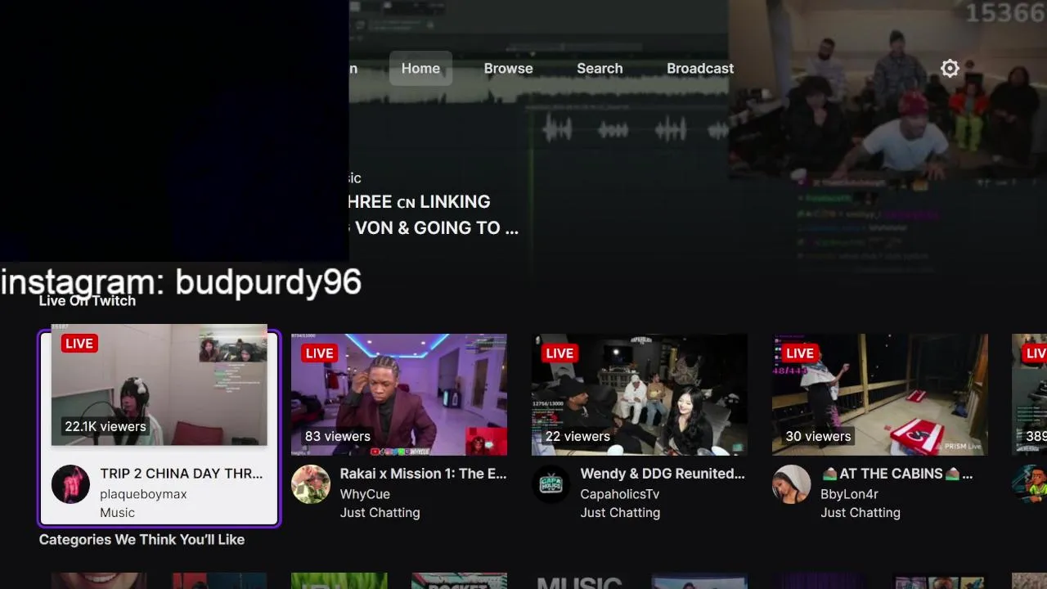This screenshot has width=1047, height=589.
Task: Click Just Chatting under WhyCue
Action: pyautogui.click(x=380, y=513)
